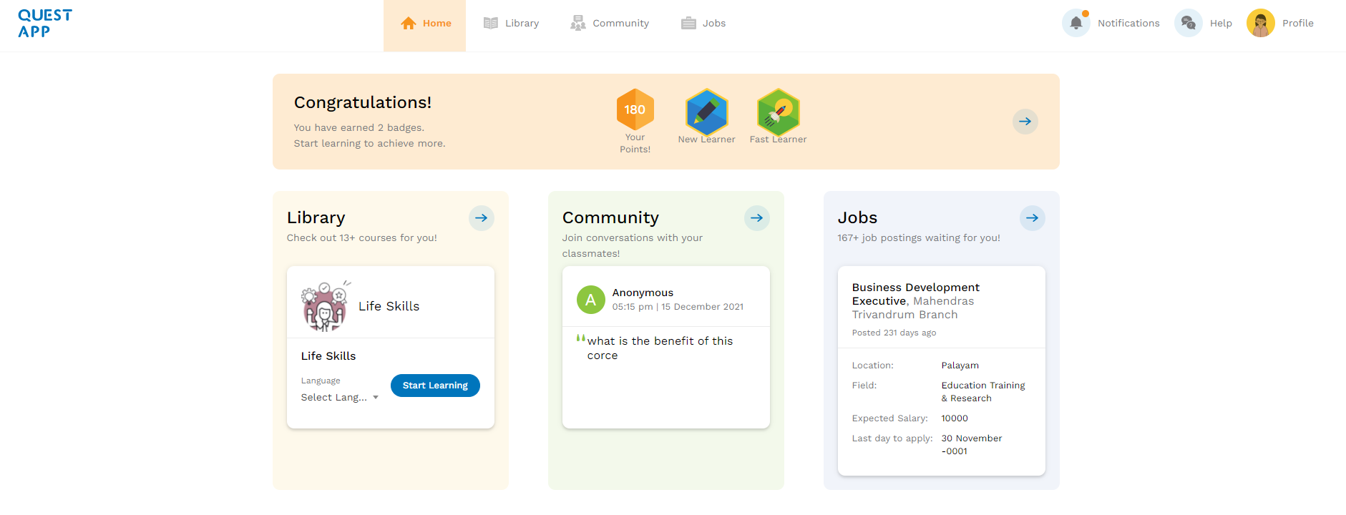
Task: Click the Quest App logo
Action: [x=44, y=24]
